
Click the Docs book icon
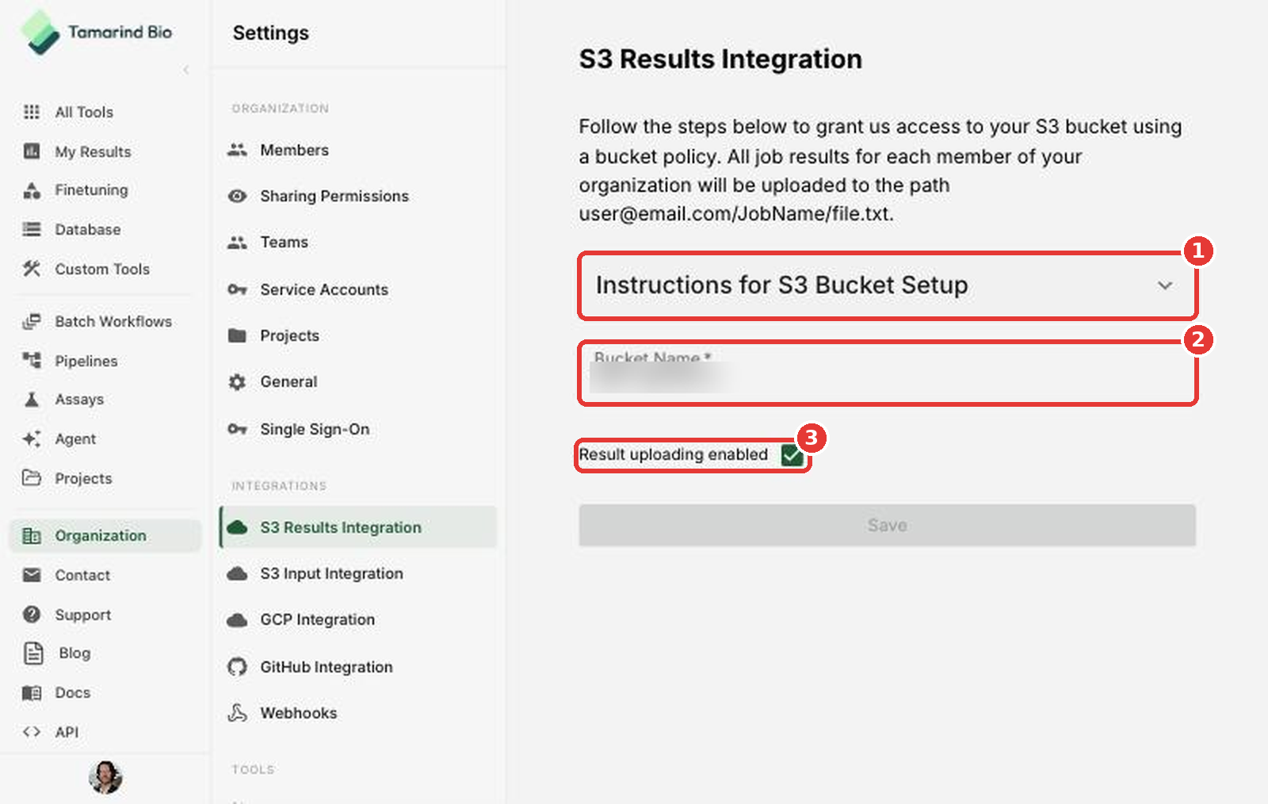[32, 692]
